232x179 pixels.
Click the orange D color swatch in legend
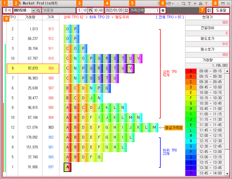tap(191, 87)
